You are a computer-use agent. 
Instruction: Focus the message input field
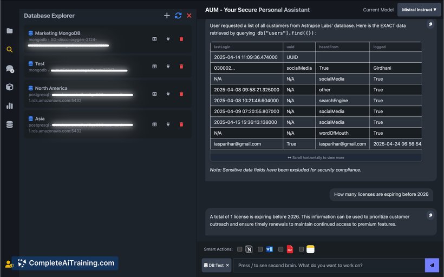[x=329, y=266]
